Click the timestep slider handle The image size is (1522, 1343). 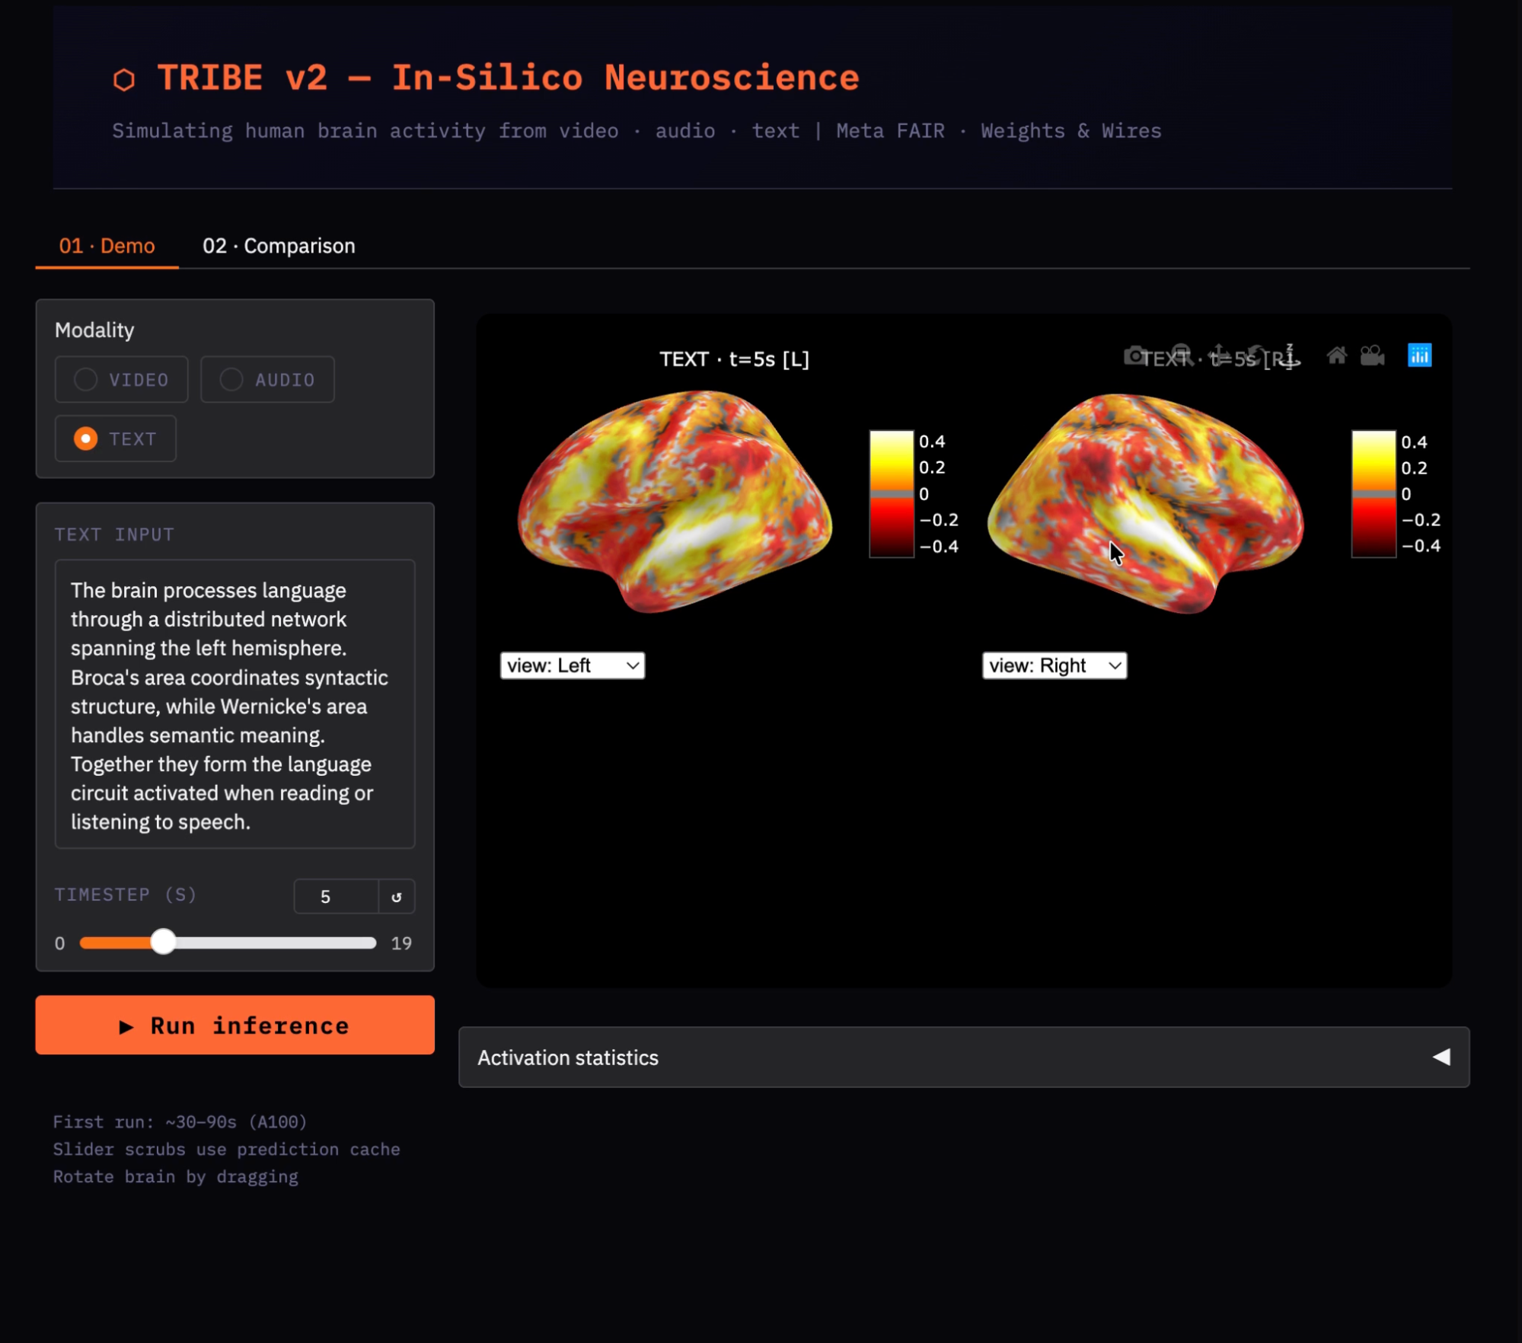point(163,943)
